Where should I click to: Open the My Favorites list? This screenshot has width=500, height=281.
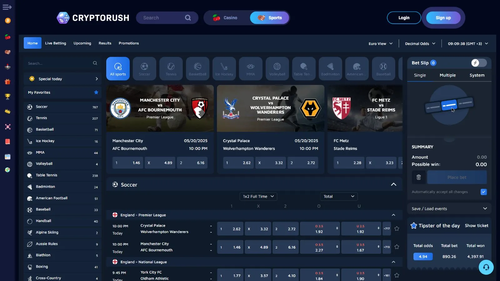pos(62,92)
